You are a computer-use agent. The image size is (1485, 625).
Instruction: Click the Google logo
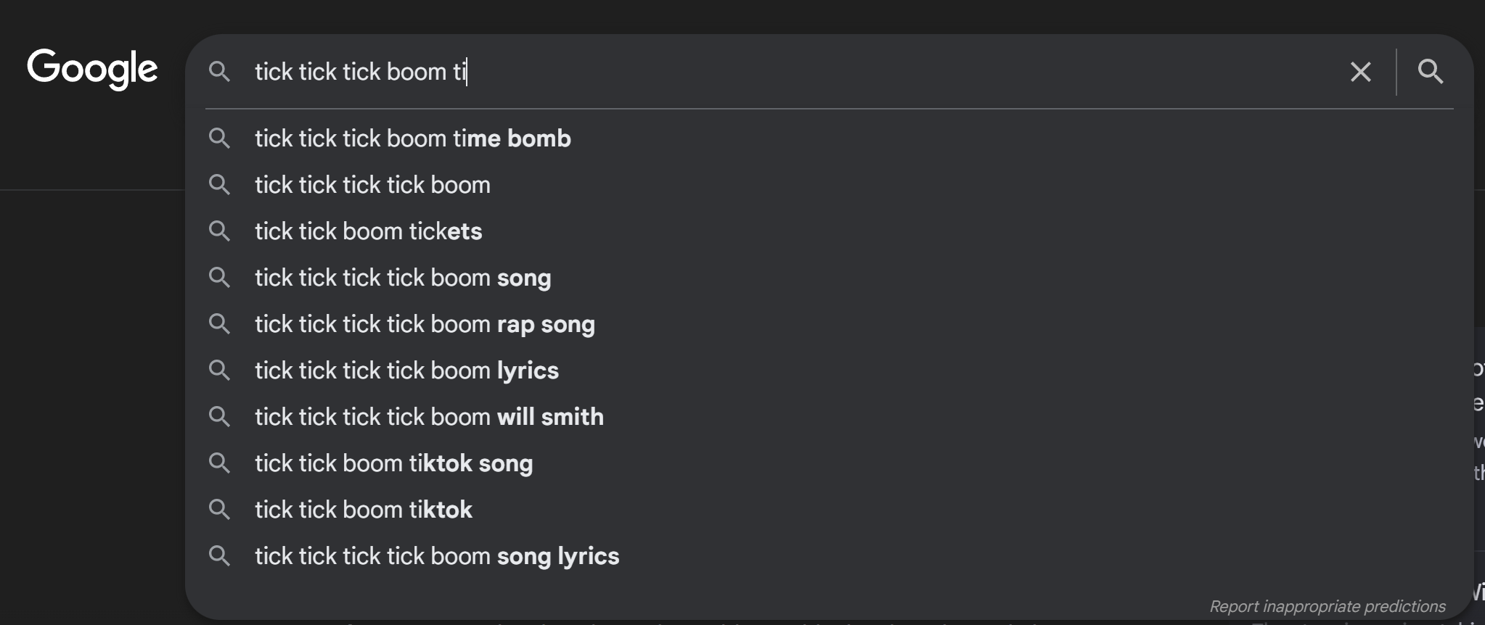click(x=92, y=70)
